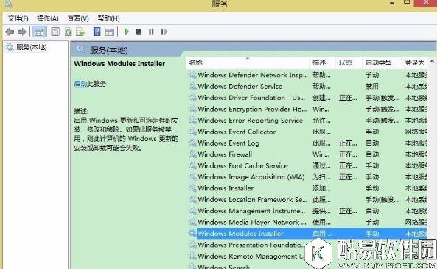Open the 文件(F) menu

(18, 18)
